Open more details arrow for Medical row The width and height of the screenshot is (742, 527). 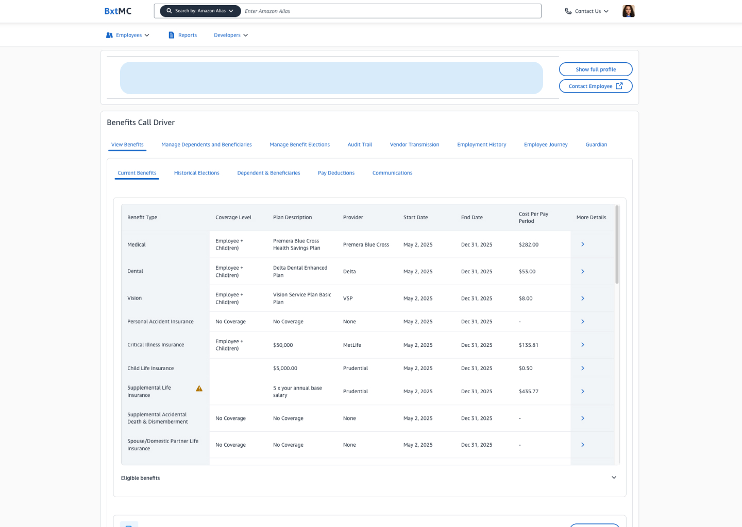[583, 244]
